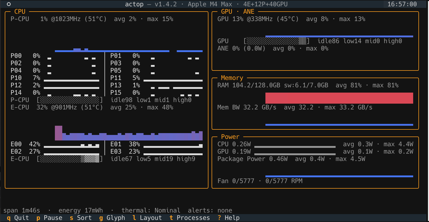Click the GPU 0.19W power reading
This screenshot has width=429, height=222.
pos(234,152)
